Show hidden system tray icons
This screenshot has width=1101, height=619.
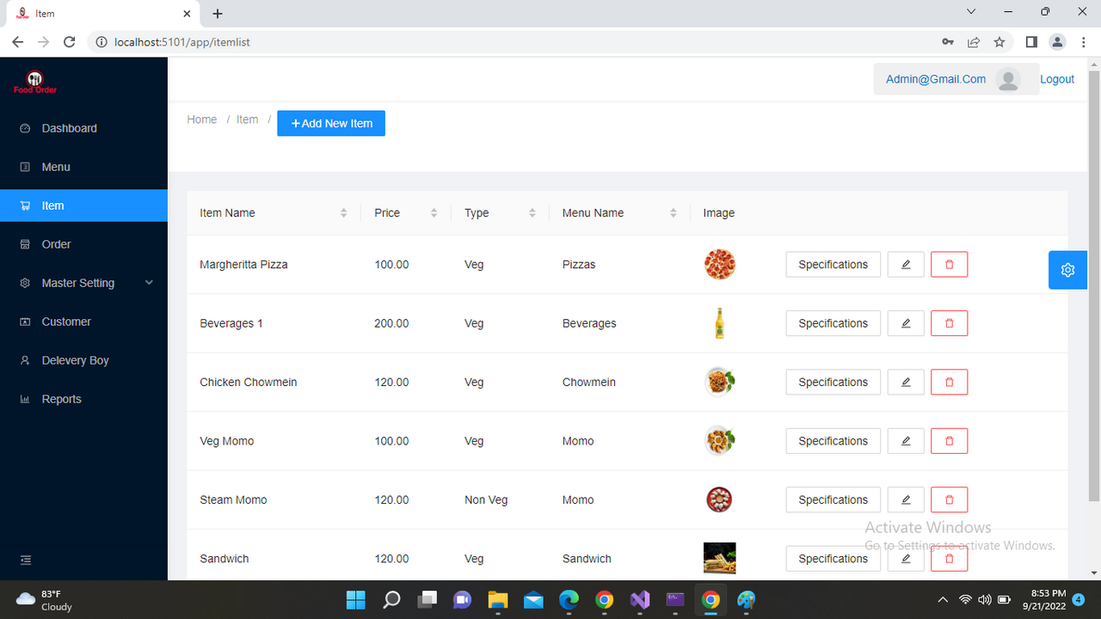coord(943,599)
